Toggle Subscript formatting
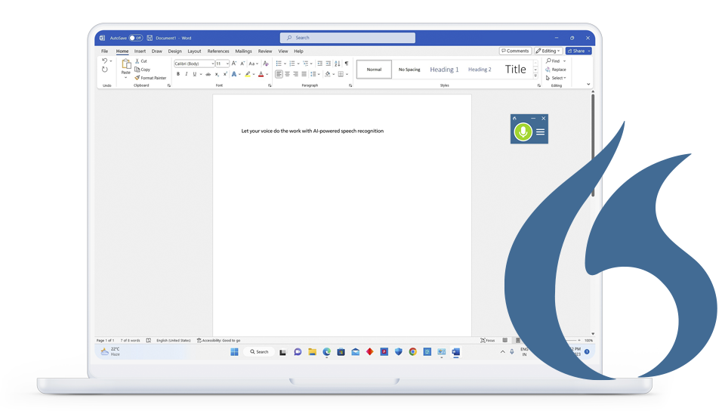This screenshot has height=411, width=725. coord(217,74)
